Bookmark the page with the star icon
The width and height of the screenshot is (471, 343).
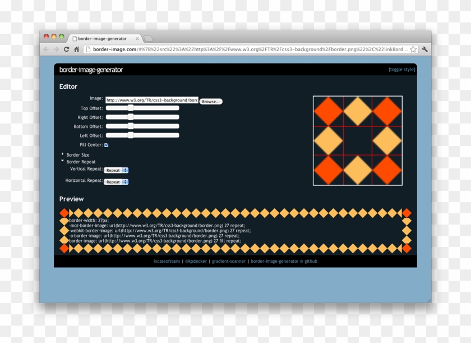(x=413, y=49)
